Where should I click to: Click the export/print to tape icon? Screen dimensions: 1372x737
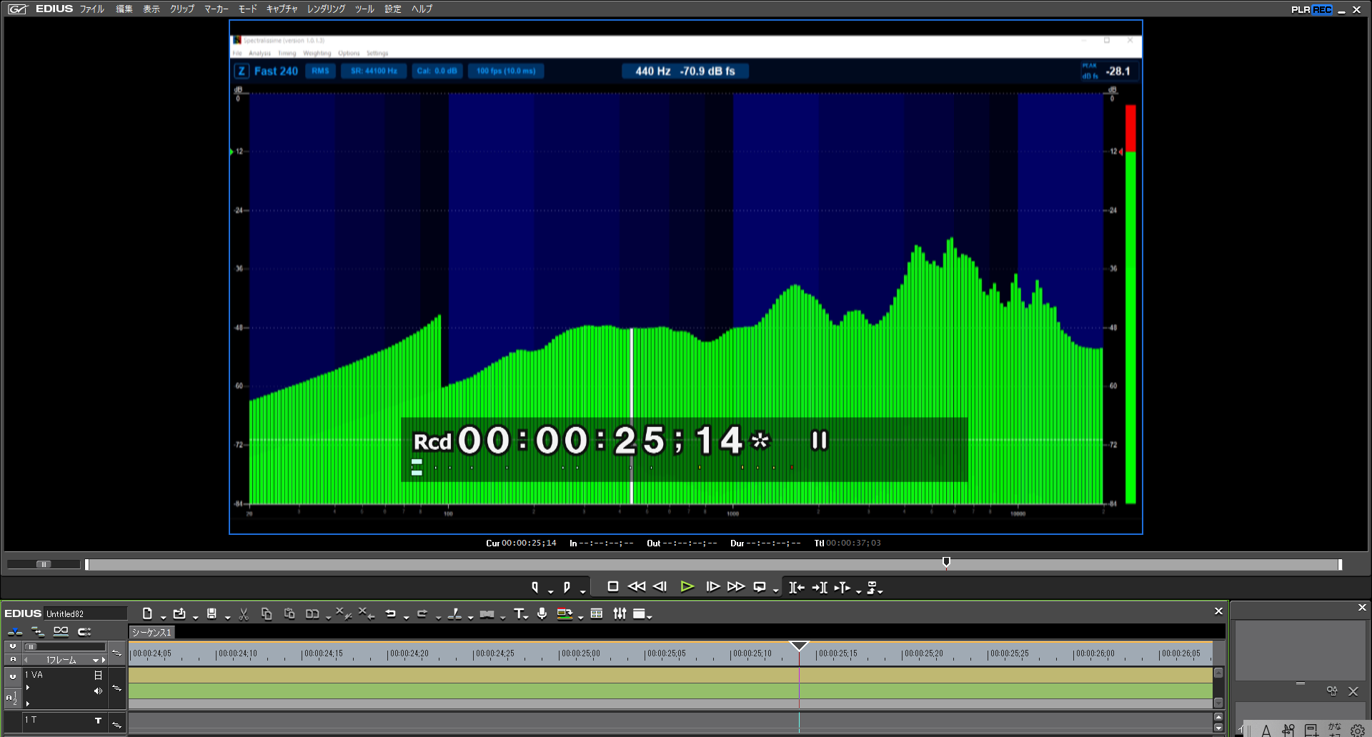pos(872,587)
